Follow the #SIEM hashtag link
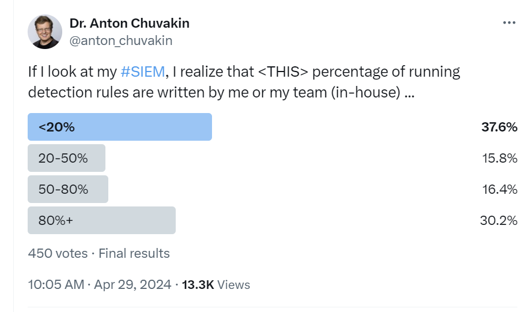 [x=142, y=72]
